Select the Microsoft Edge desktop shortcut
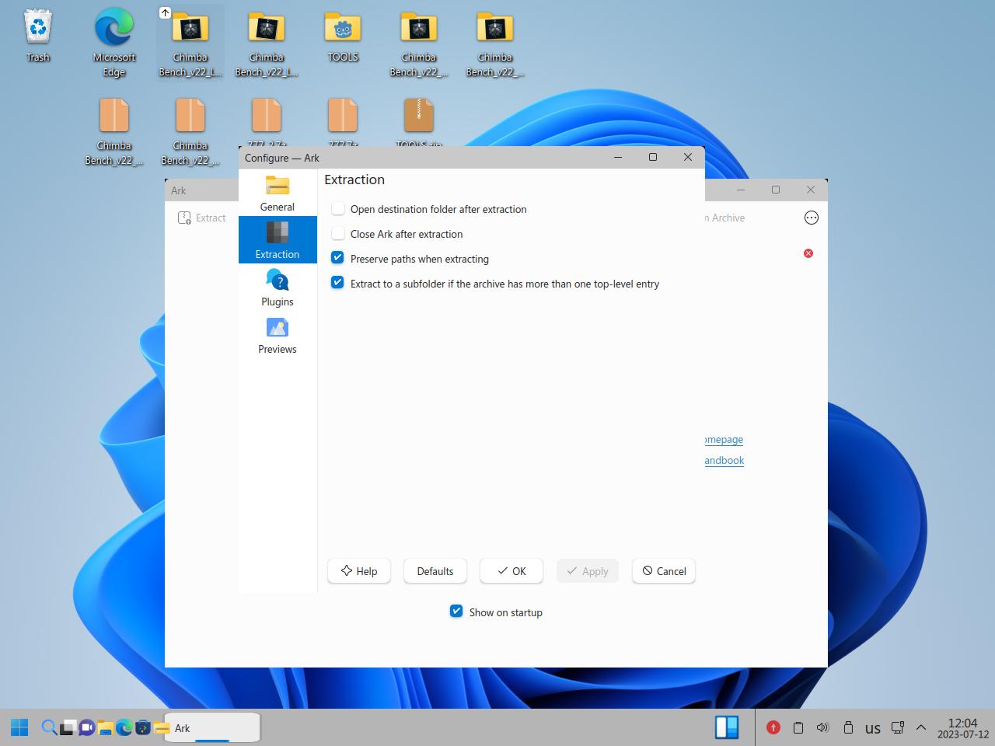The width and height of the screenshot is (995, 746). (x=114, y=43)
